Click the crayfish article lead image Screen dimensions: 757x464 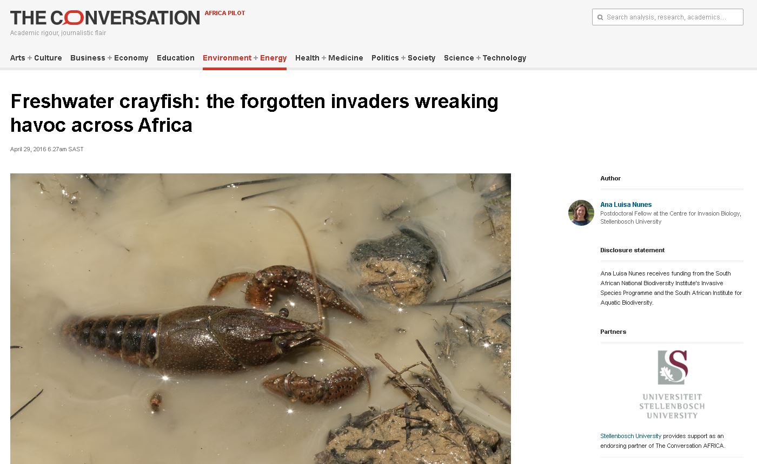261,319
